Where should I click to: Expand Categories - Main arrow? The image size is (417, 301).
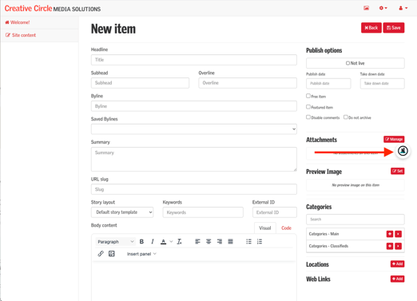click(x=398, y=234)
